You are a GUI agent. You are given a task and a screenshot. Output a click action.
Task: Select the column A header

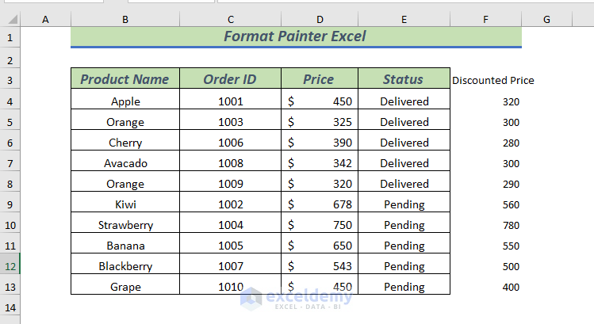[x=45, y=19]
